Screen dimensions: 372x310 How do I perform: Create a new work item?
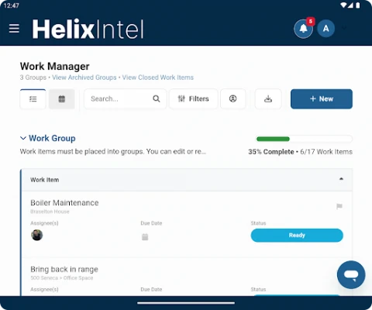(322, 99)
